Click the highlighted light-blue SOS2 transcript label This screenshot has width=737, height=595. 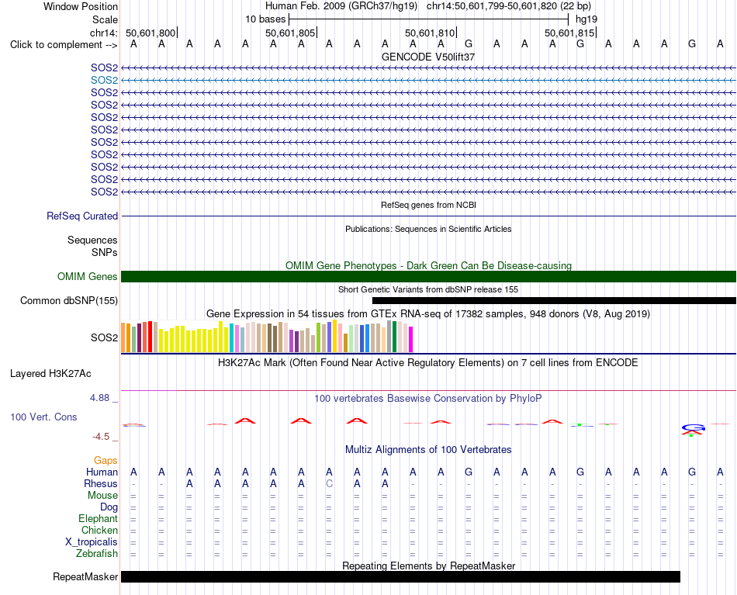(x=105, y=81)
